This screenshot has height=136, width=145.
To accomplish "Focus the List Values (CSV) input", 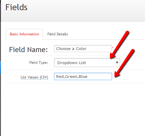I will coord(83,76).
